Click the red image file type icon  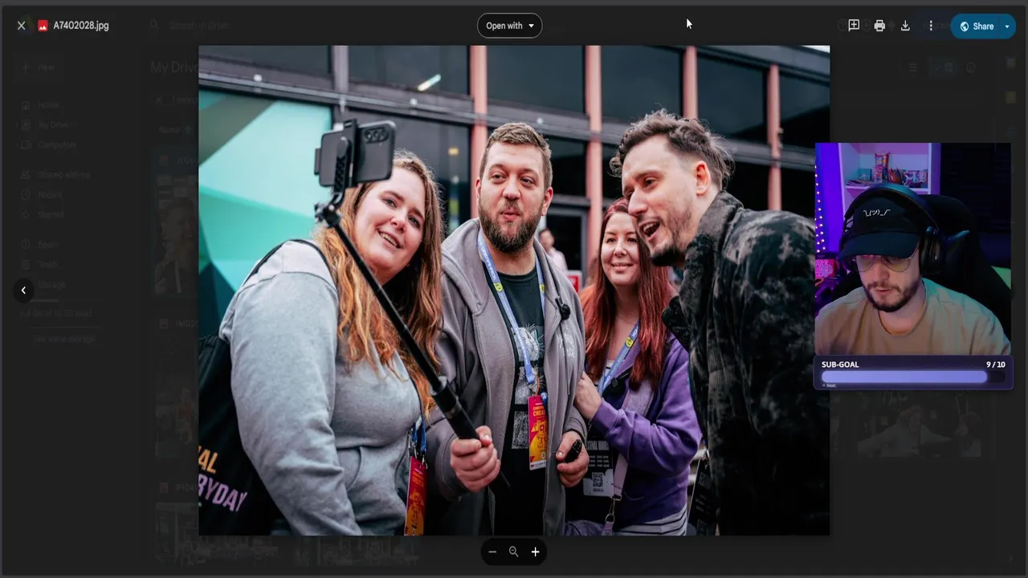[43, 26]
